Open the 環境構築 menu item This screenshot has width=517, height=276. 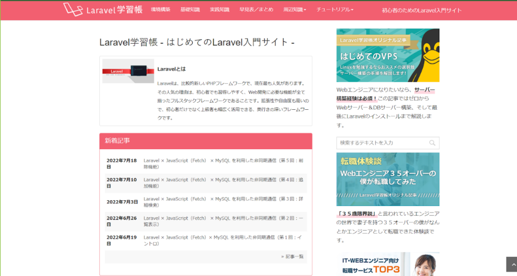click(x=160, y=10)
